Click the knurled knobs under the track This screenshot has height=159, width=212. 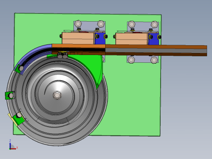(x=62, y=55)
